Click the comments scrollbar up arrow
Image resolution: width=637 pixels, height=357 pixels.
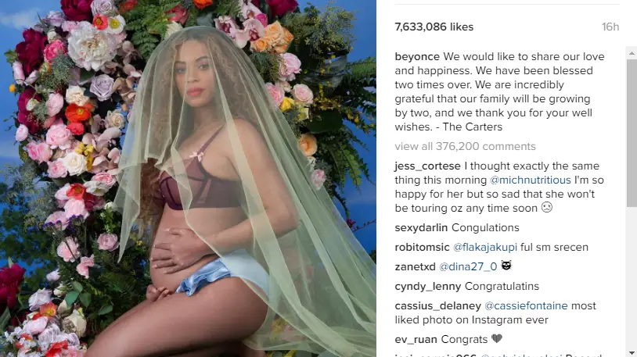(632, 53)
